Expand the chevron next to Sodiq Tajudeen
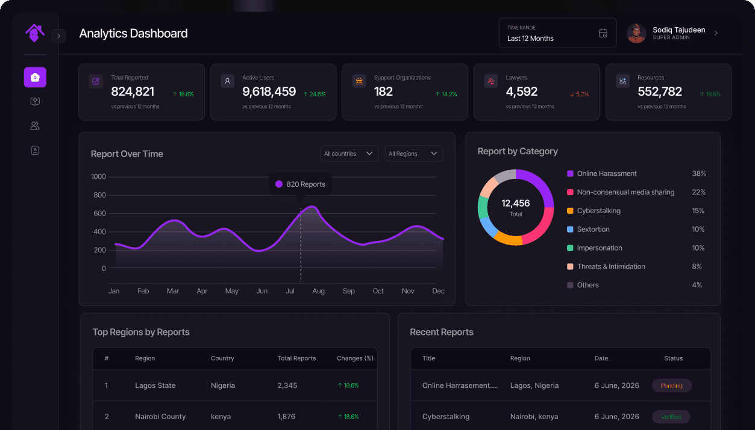 point(716,33)
